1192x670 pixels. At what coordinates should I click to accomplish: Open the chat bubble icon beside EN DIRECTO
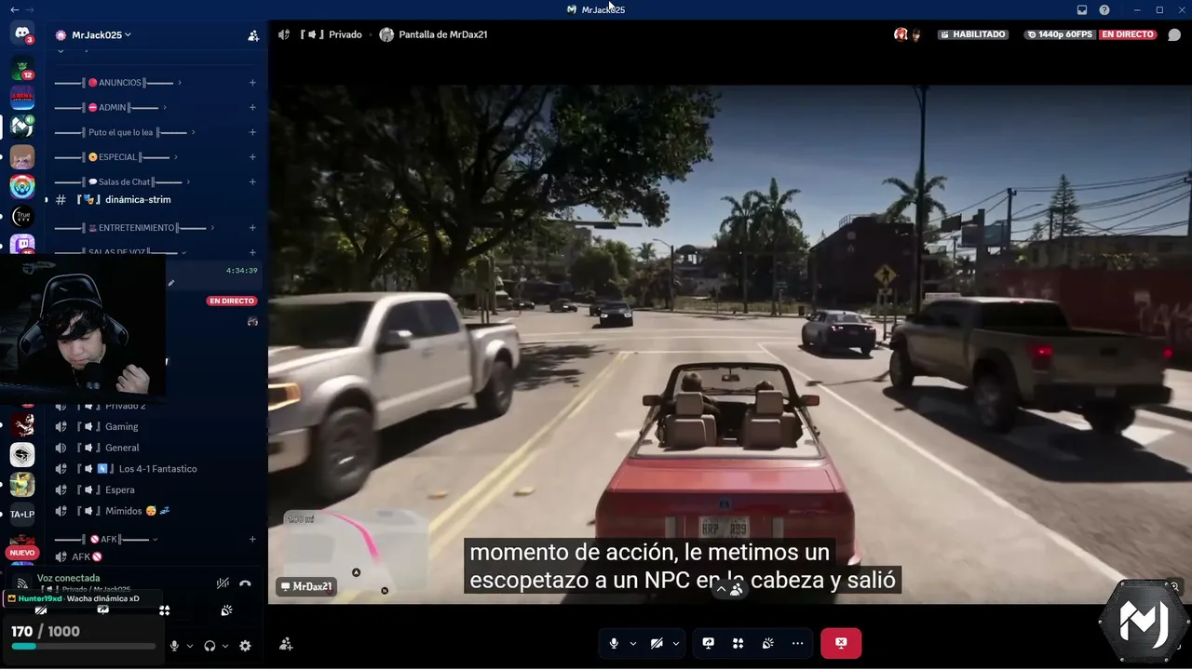[1174, 34]
